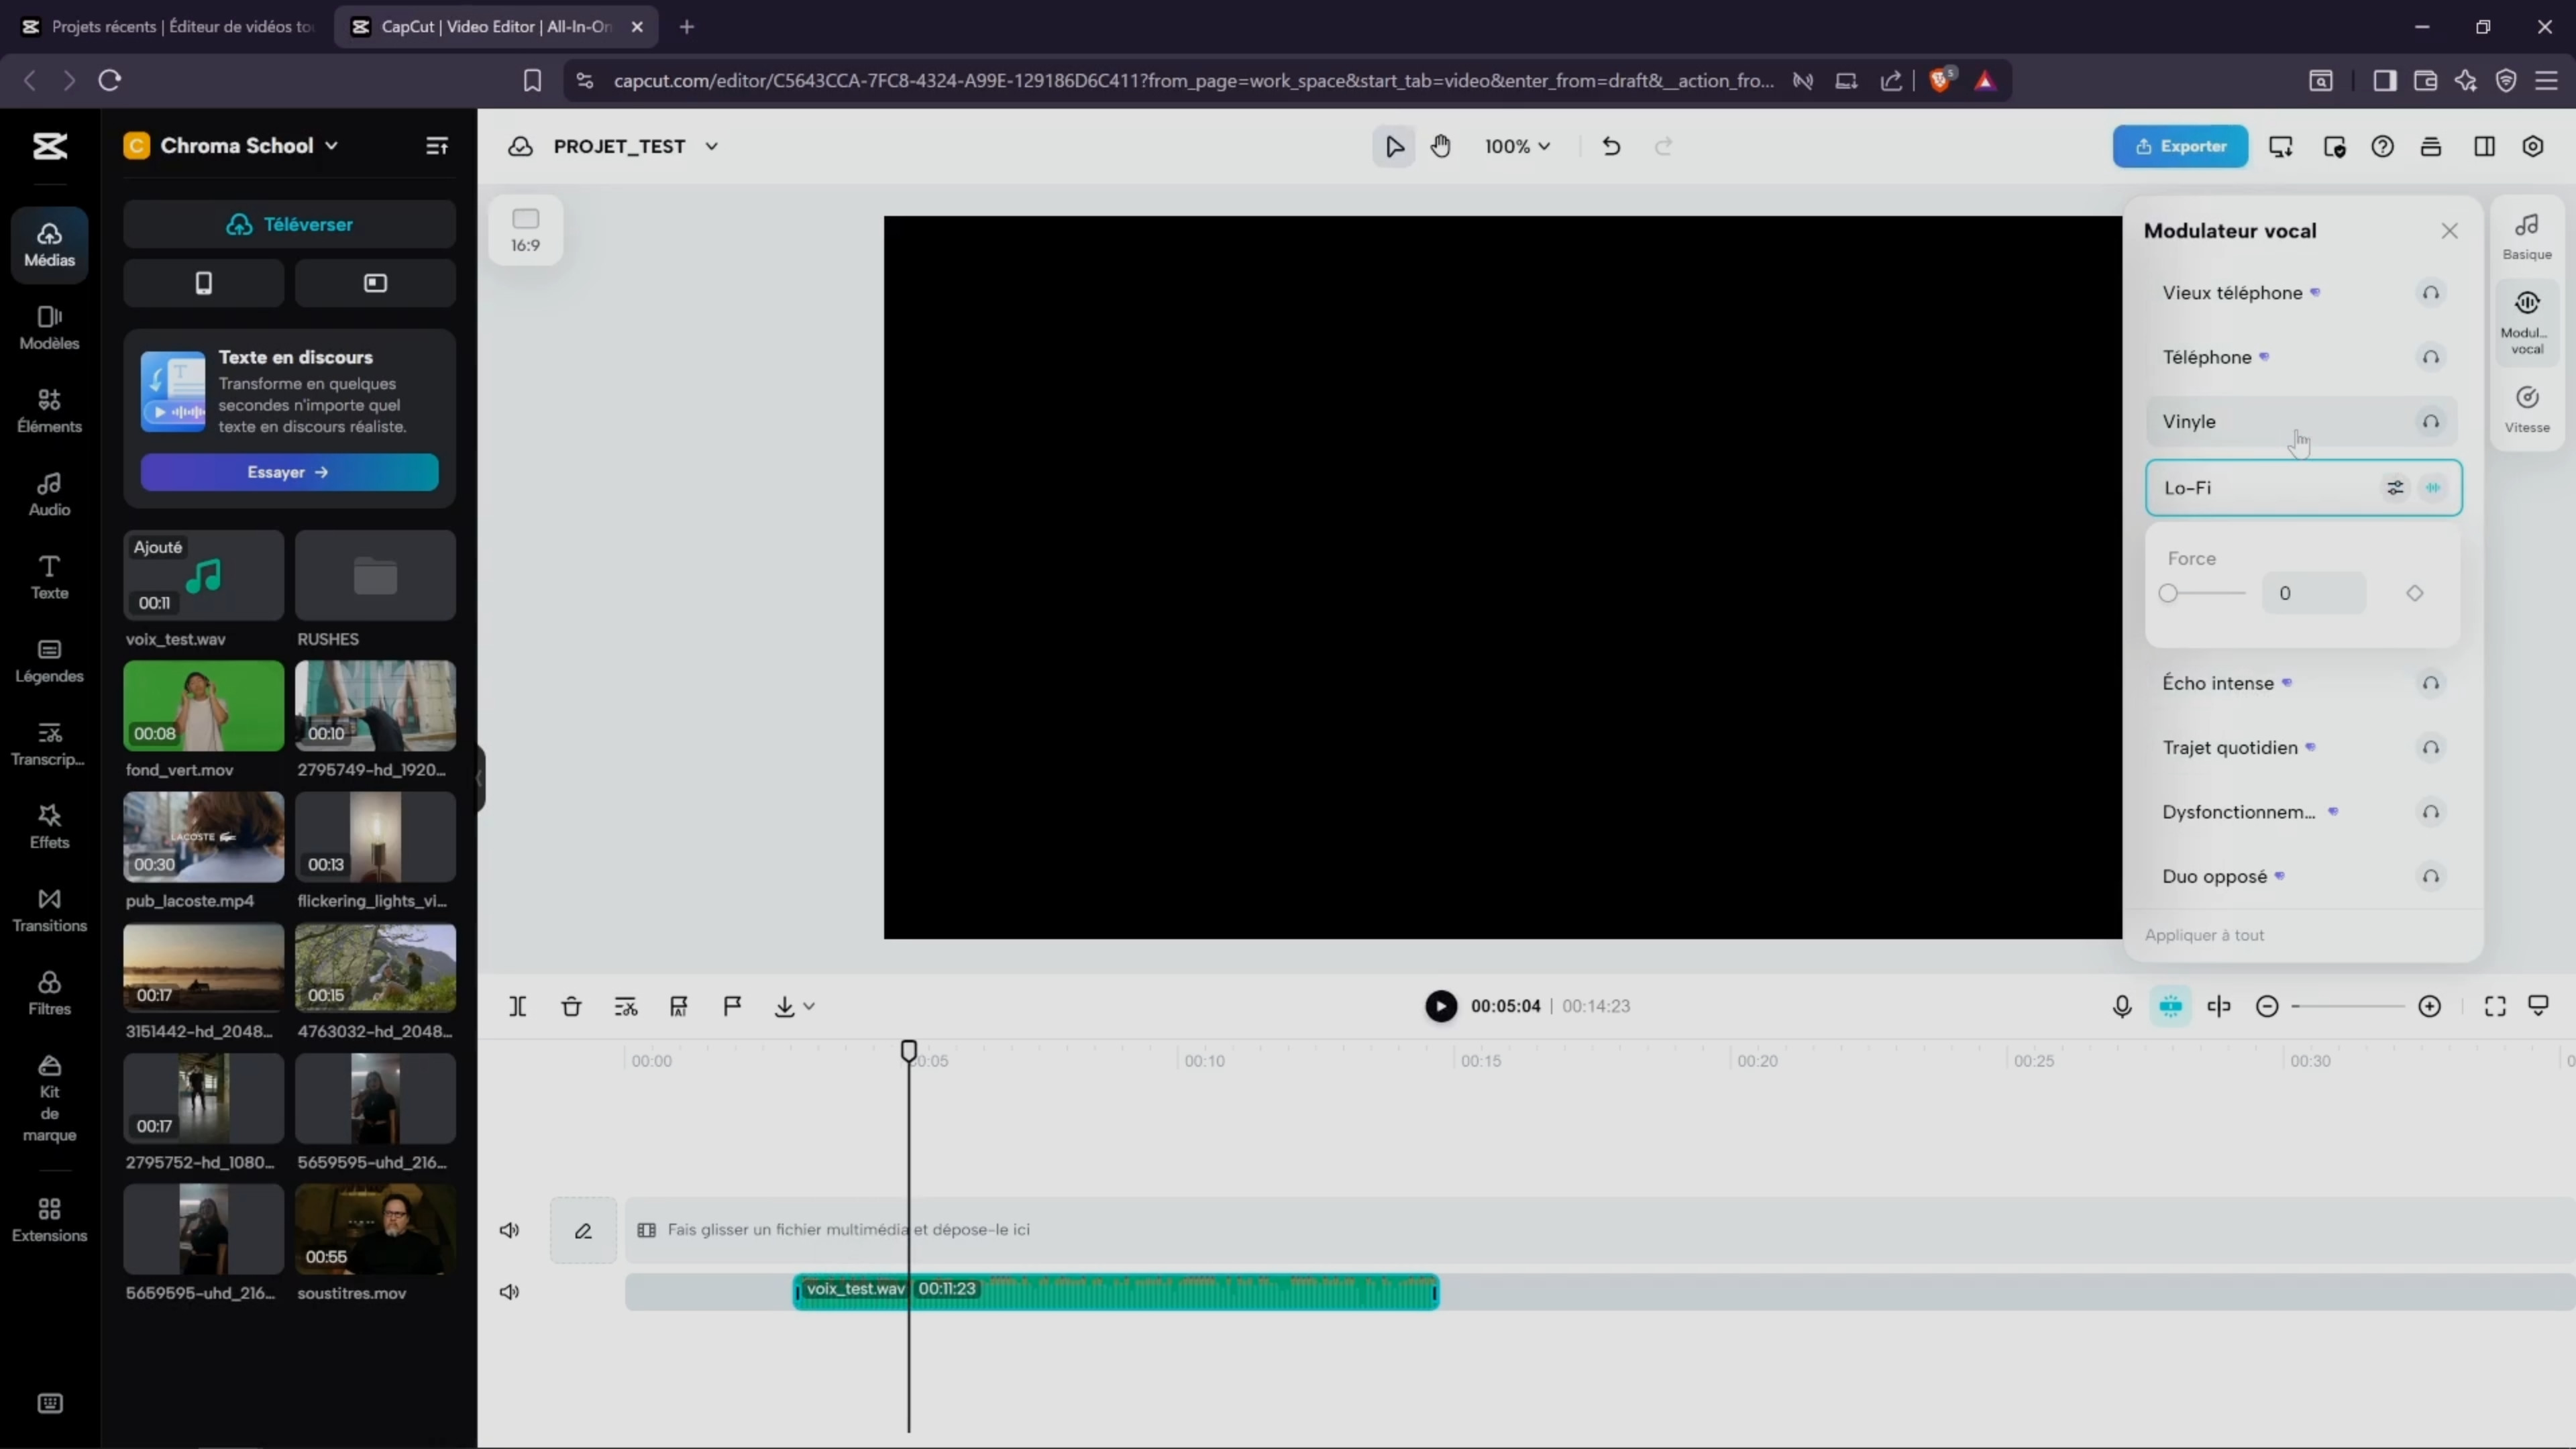Switch to the Basique audio tab
Image resolution: width=2576 pixels, height=1449 pixels.
(x=2526, y=236)
